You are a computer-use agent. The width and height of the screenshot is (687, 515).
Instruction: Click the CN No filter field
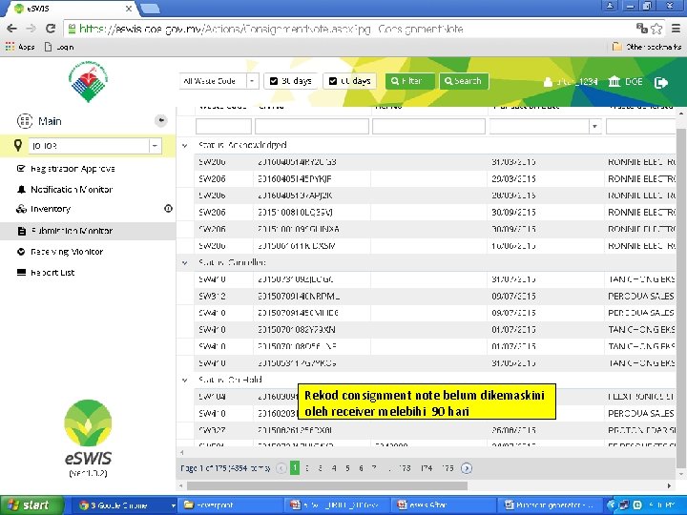point(311,126)
